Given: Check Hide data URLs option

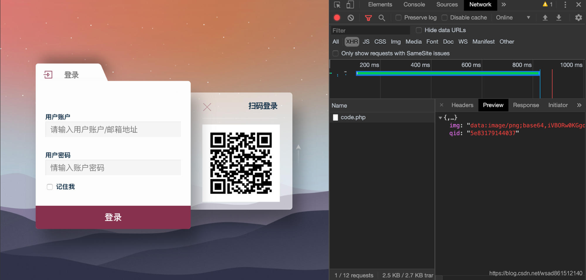Looking at the screenshot, I should coord(419,30).
